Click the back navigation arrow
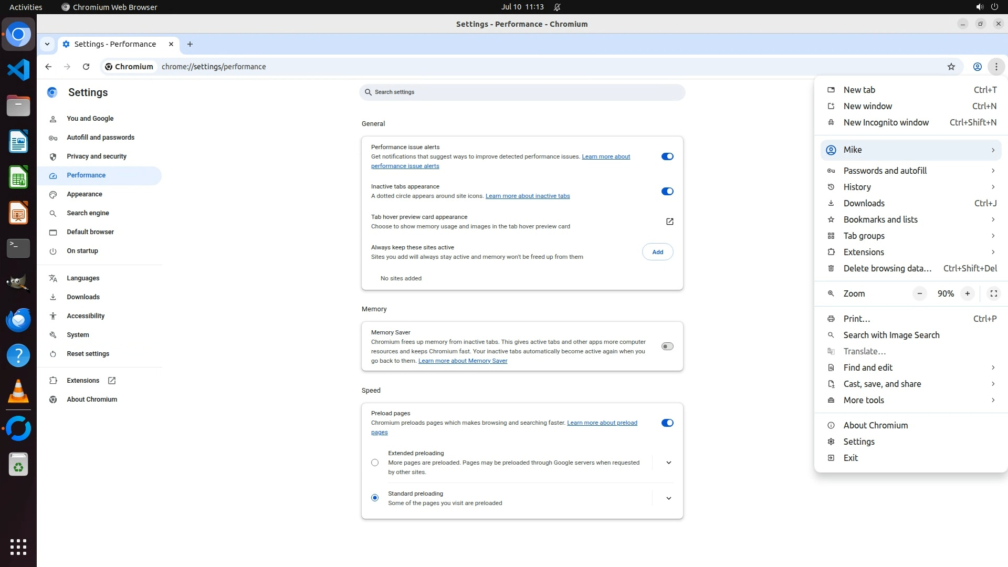The width and height of the screenshot is (1008, 567). (48, 67)
